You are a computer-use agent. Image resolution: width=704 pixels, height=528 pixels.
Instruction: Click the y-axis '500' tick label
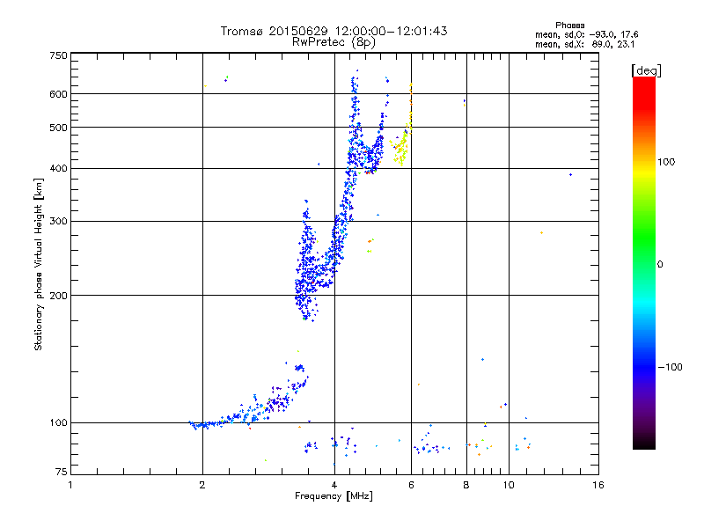click(58, 128)
